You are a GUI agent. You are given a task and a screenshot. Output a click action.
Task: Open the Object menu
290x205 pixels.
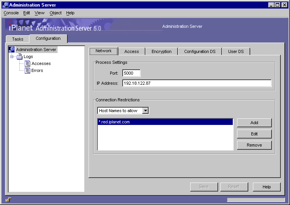(55, 13)
